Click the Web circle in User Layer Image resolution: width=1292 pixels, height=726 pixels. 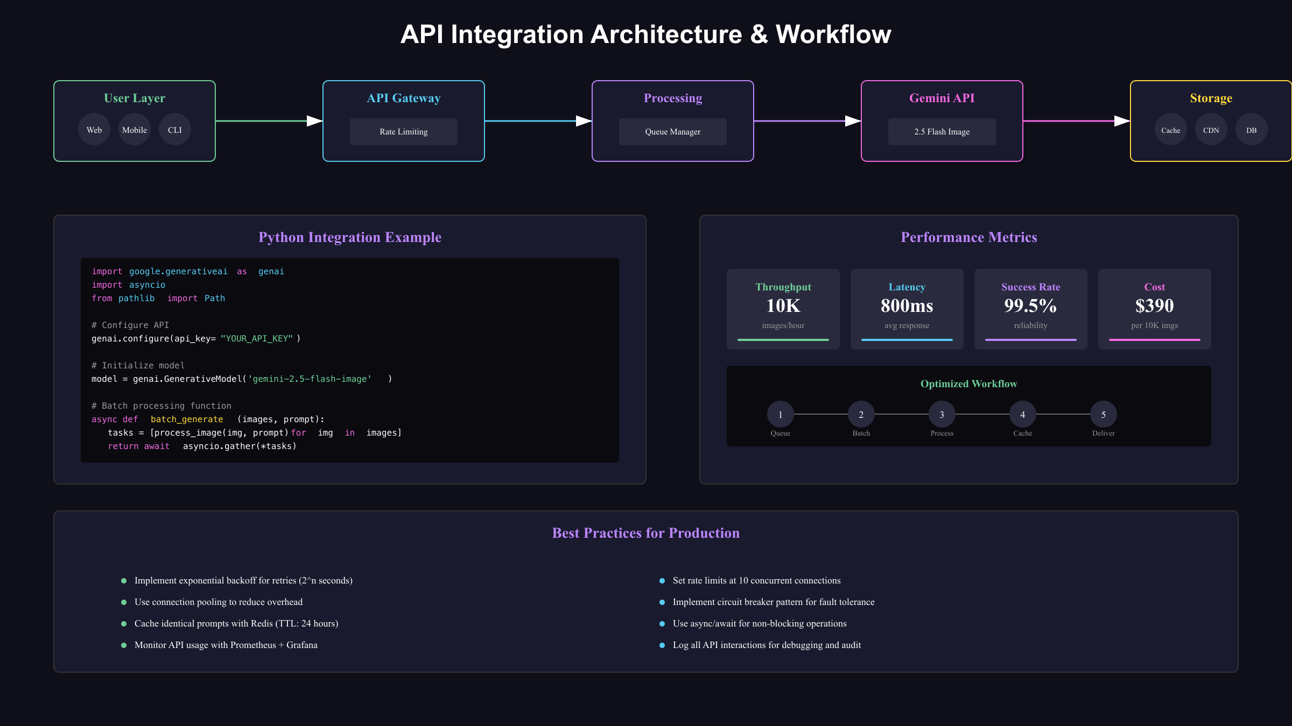pyautogui.click(x=94, y=130)
